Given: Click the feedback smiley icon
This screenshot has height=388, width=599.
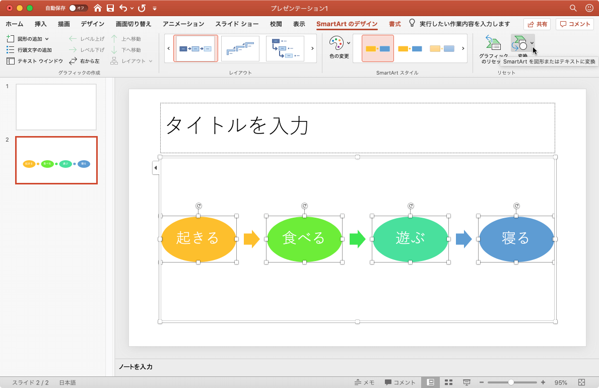Looking at the screenshot, I should click(589, 8).
